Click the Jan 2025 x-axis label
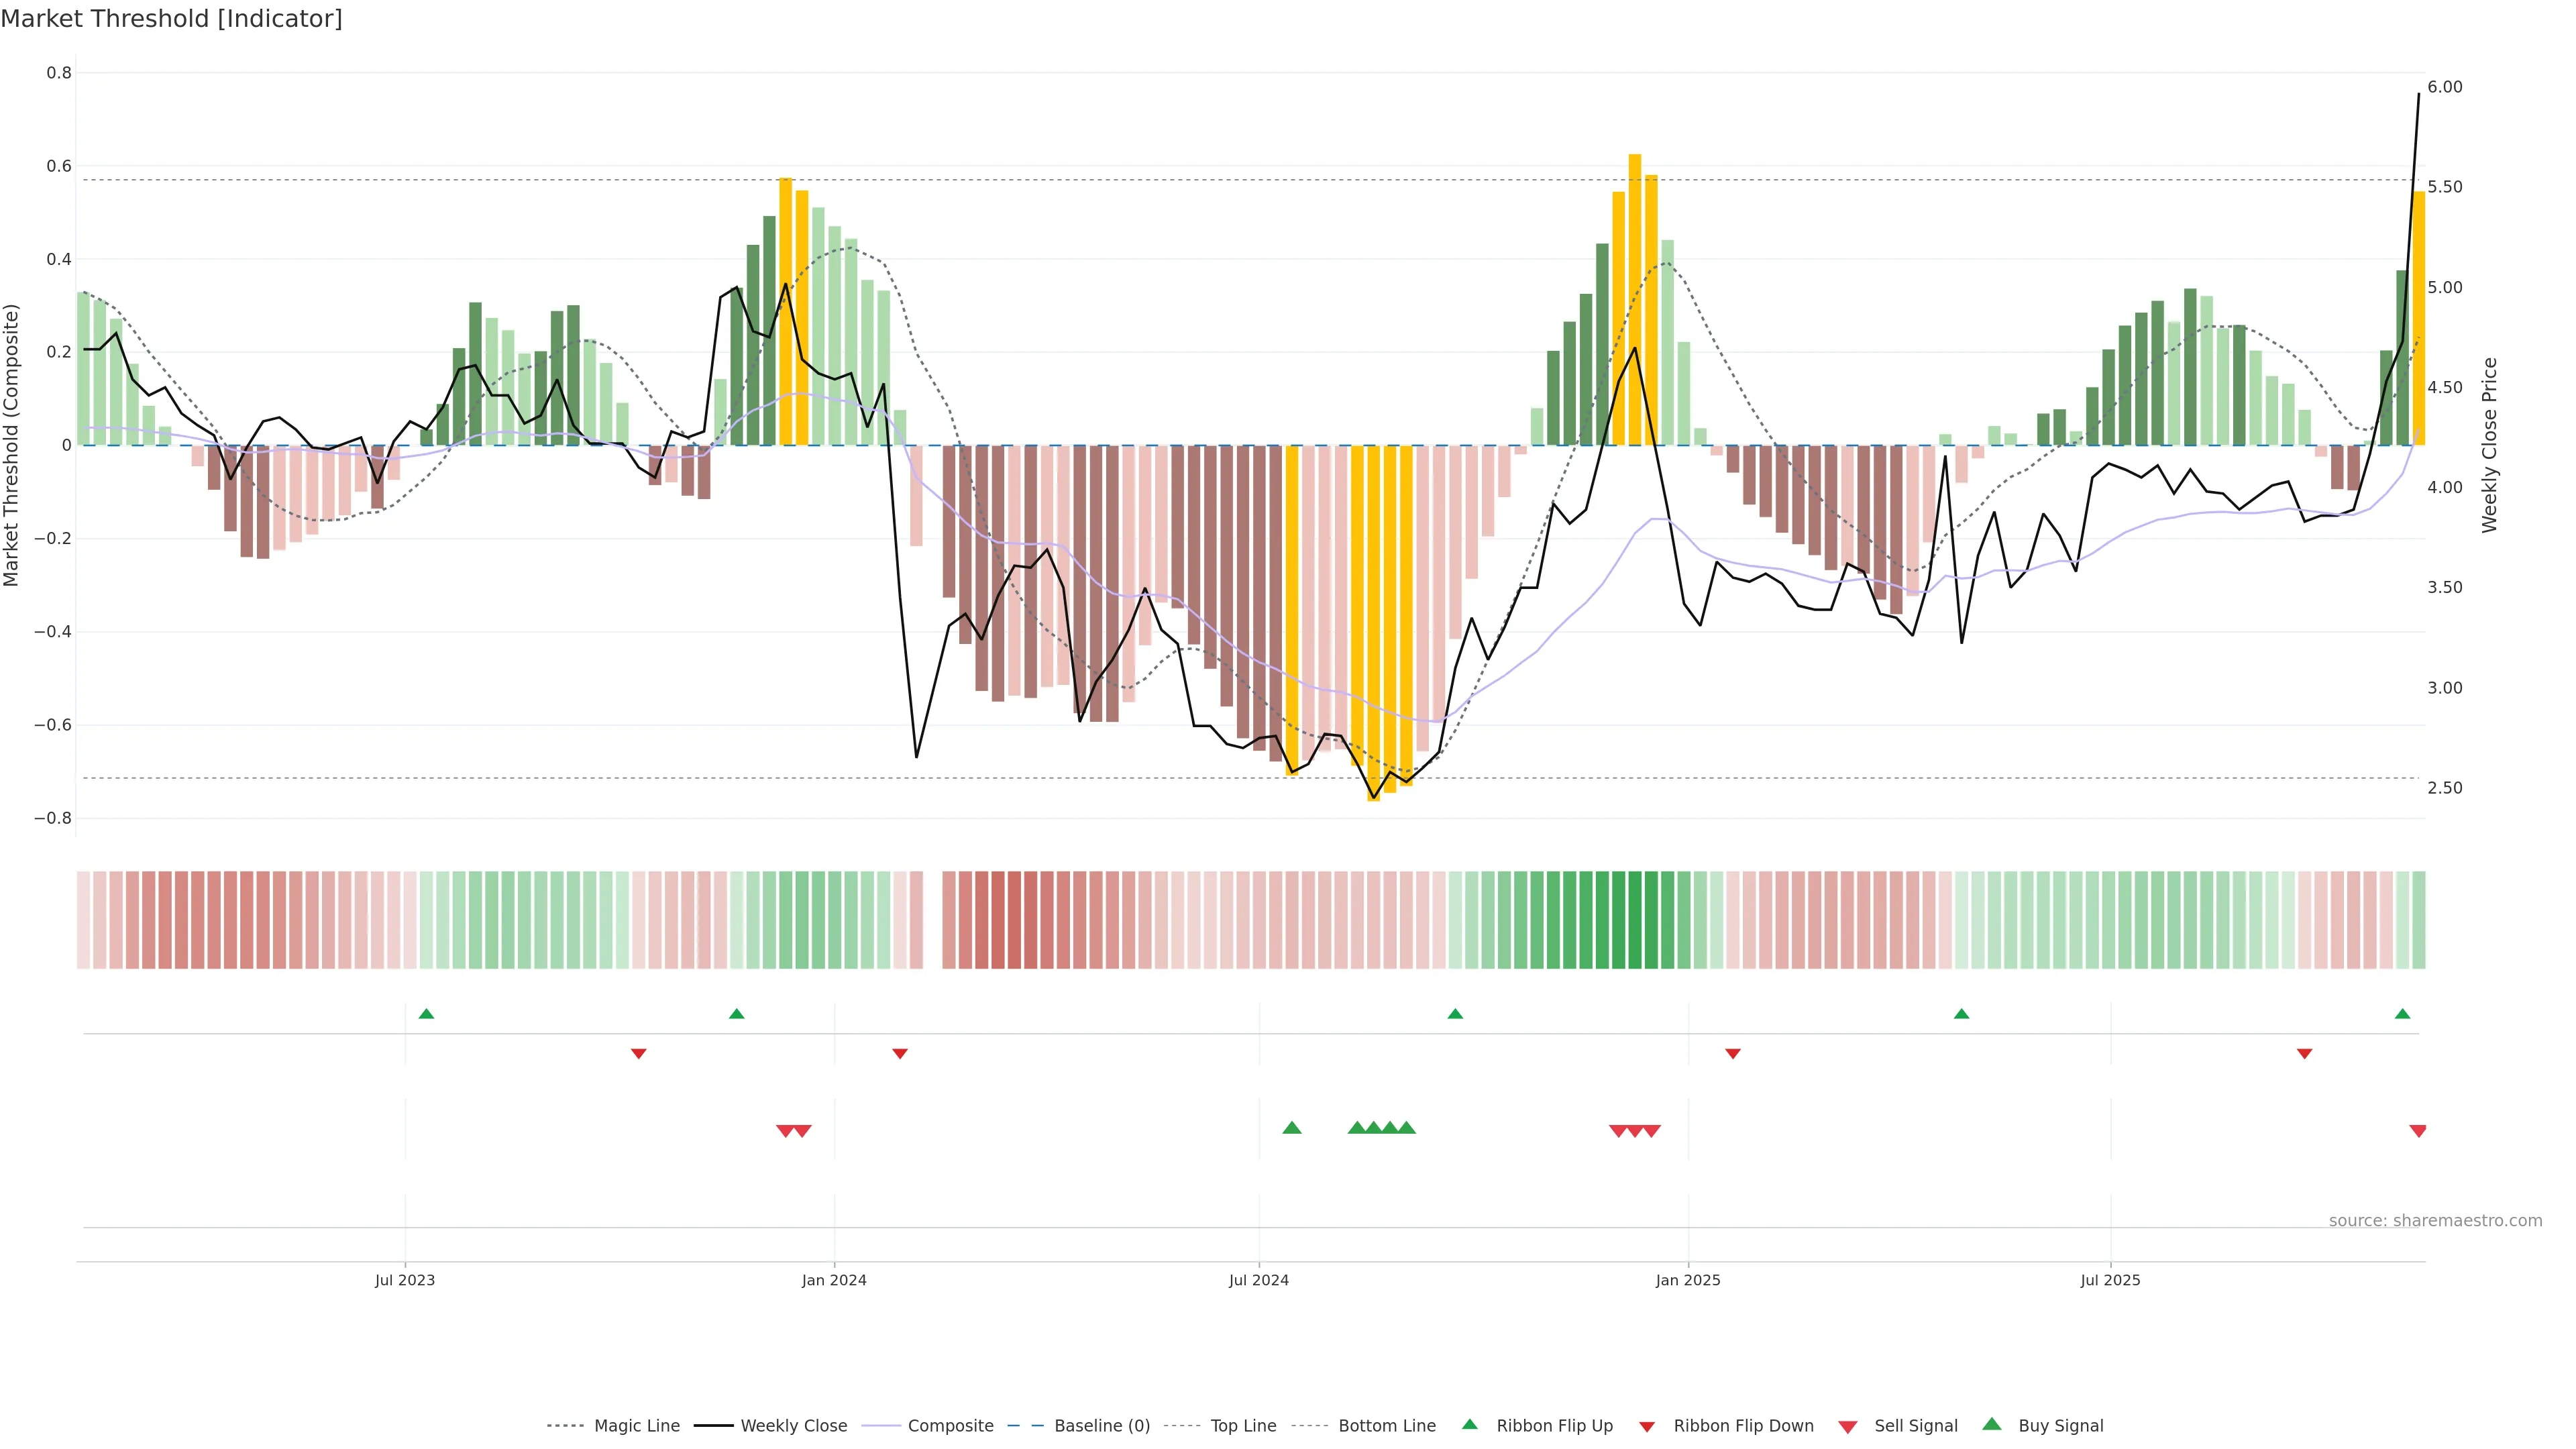2576x1449 pixels. point(1688,1280)
